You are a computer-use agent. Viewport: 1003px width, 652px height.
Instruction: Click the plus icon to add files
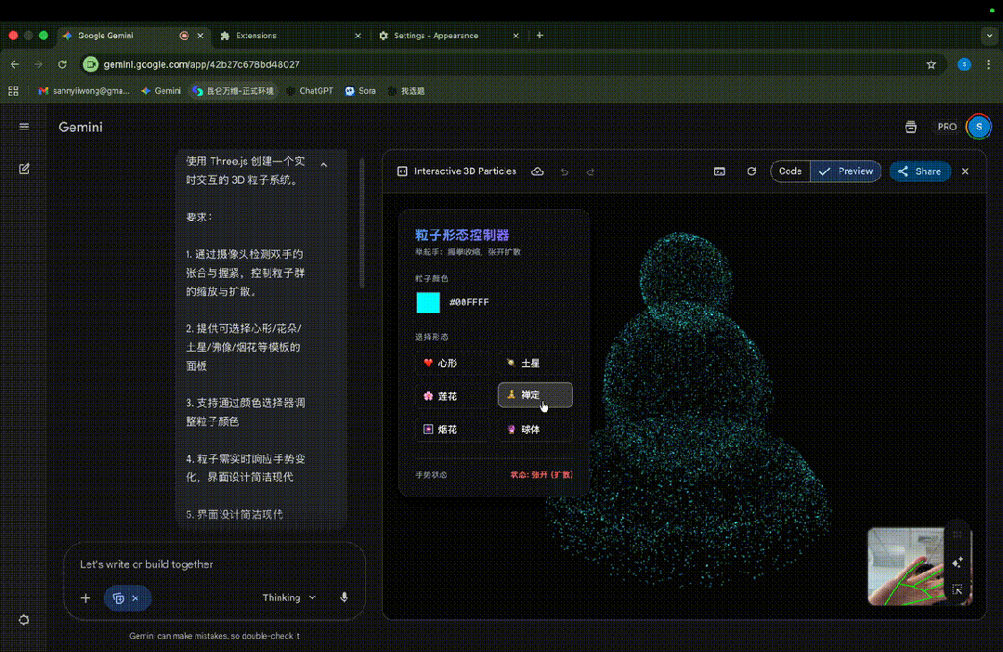85,598
